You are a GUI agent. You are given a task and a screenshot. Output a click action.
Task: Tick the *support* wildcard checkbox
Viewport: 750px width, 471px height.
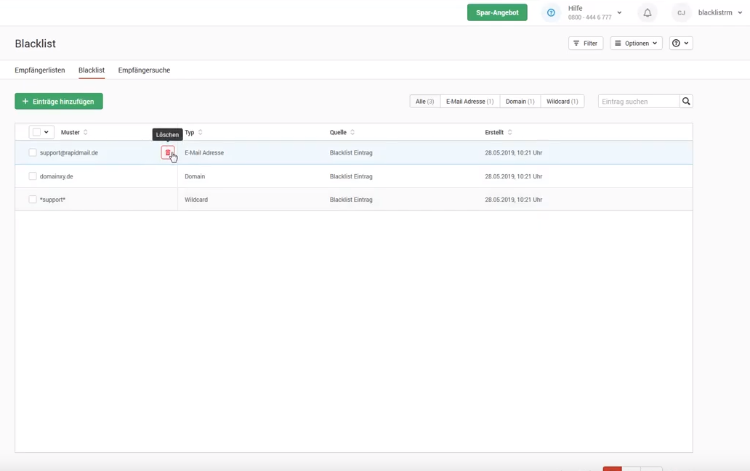[33, 200]
